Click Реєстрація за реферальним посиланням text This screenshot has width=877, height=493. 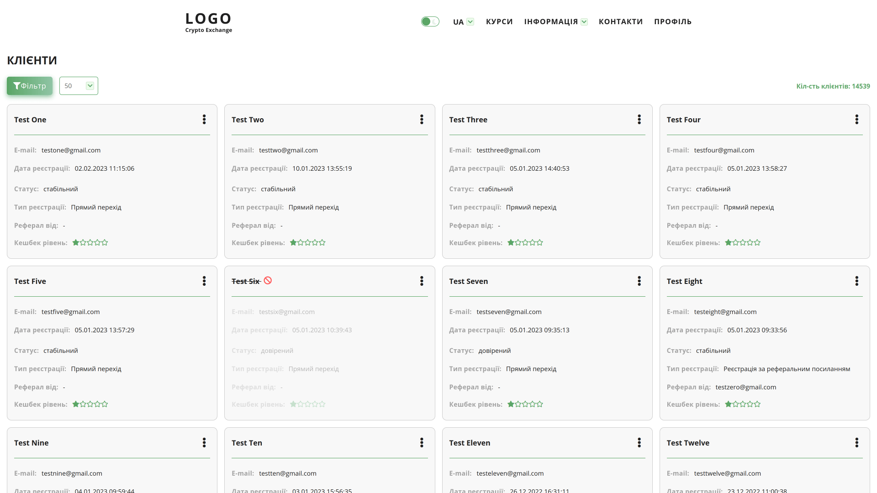click(x=787, y=369)
